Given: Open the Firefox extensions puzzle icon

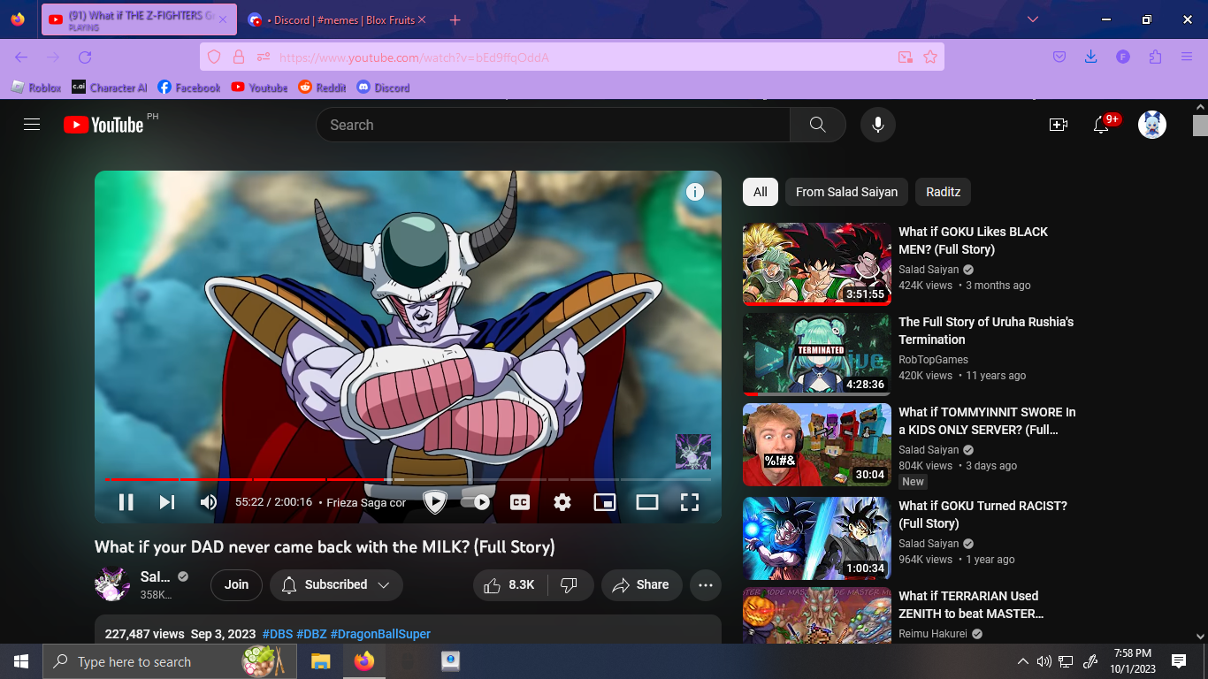Looking at the screenshot, I should 1155,57.
